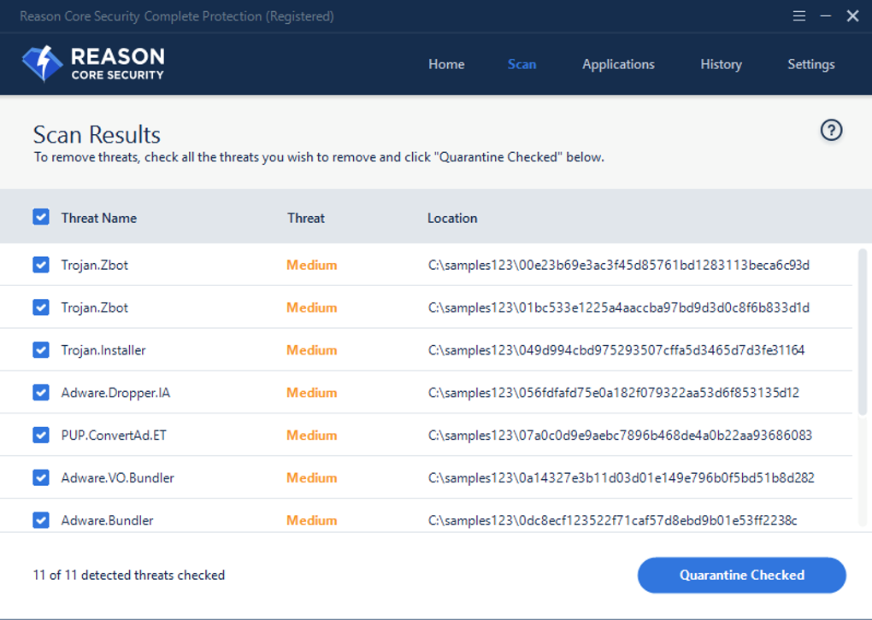
Task: Close the Reason Core Security window
Action: point(852,16)
